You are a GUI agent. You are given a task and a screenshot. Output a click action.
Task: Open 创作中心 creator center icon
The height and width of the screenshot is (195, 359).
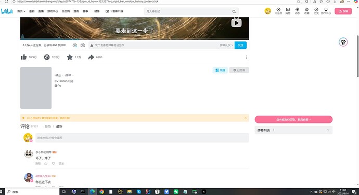[x=326, y=11]
